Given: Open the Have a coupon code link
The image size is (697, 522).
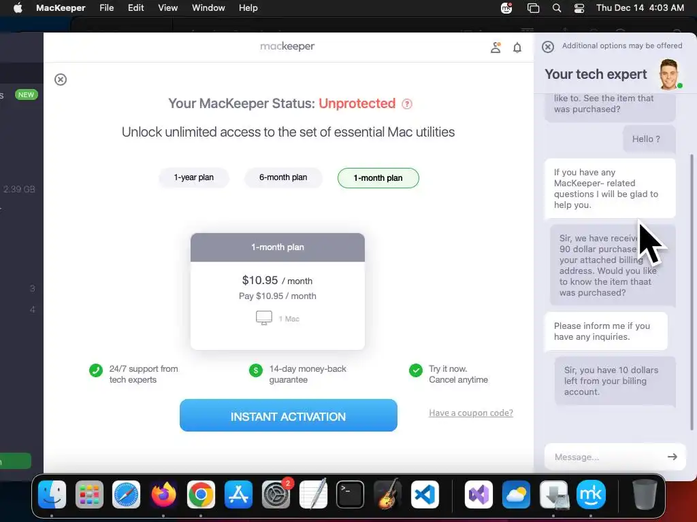Looking at the screenshot, I should (471, 413).
